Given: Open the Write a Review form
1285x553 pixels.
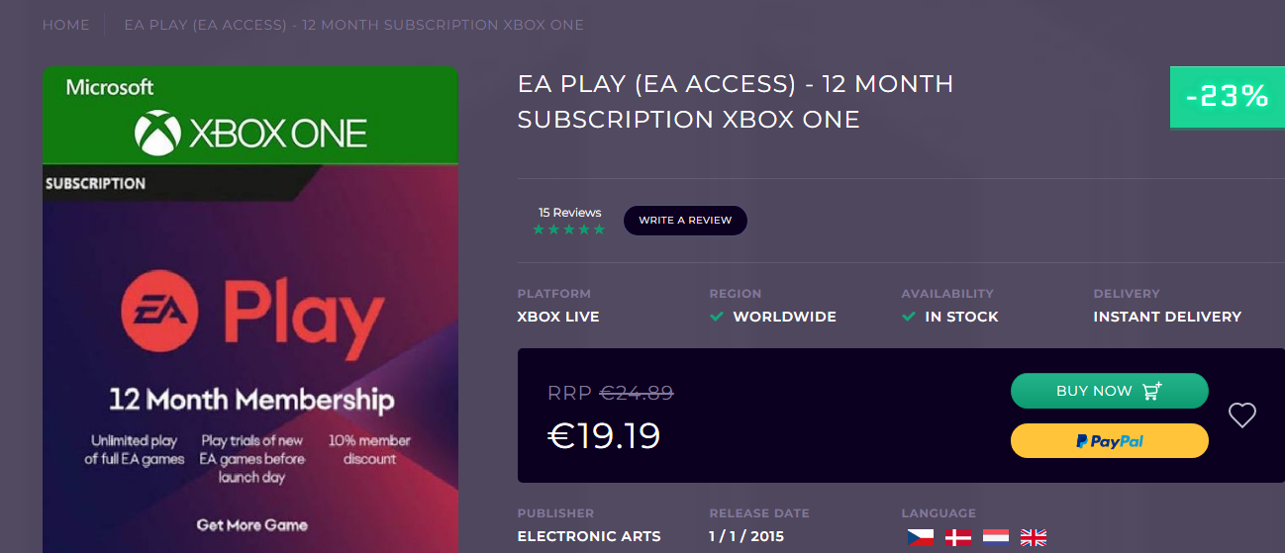Looking at the screenshot, I should (x=685, y=221).
